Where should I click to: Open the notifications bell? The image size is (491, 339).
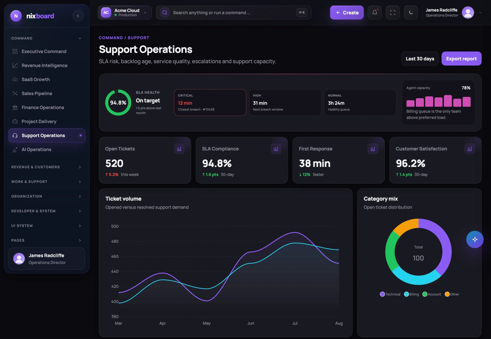coord(375,13)
